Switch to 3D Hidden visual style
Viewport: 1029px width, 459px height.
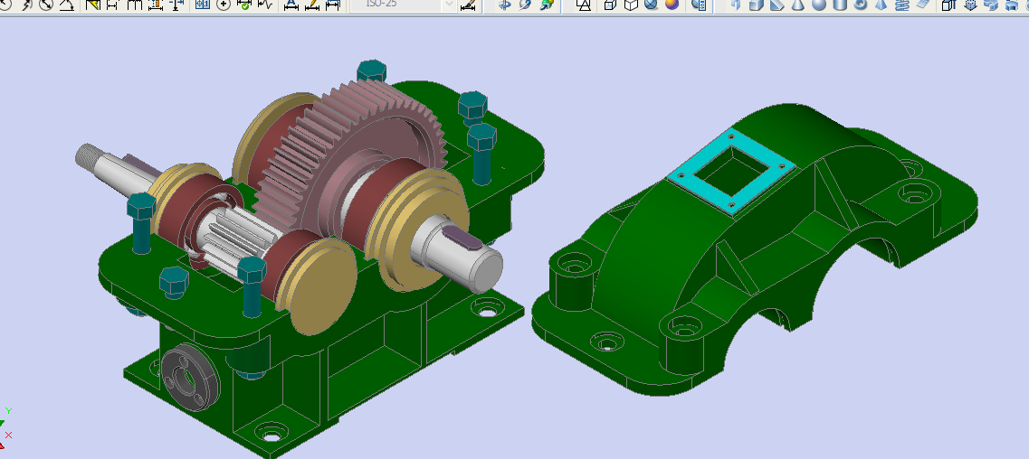pyautogui.click(x=631, y=4)
